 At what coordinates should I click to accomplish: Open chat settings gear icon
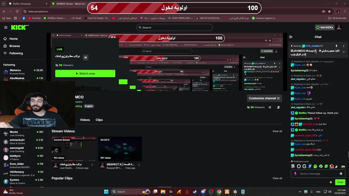tap(331, 182)
